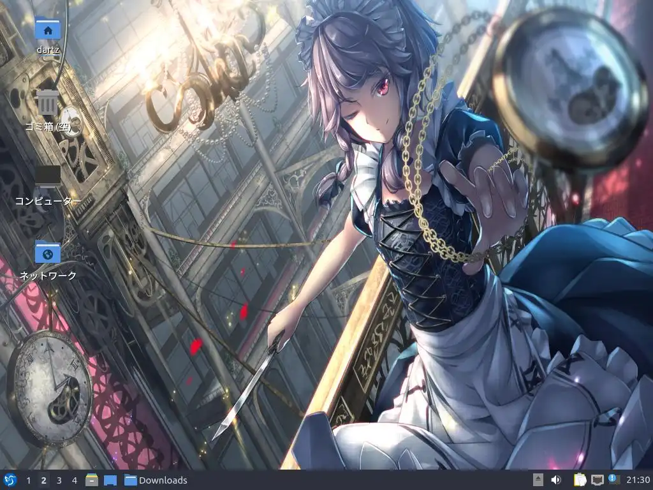The width and height of the screenshot is (653, 490).
Task: Open the LXQt application menu
Action: 10,480
